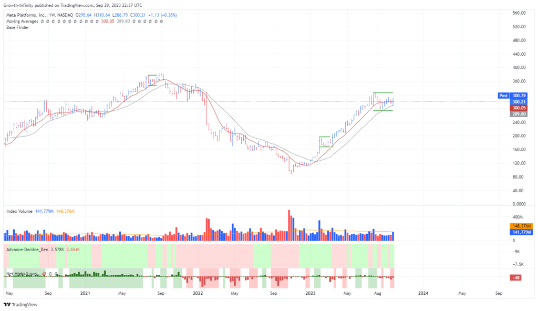Click the gray 289.80 moving average price tag
This screenshot has height=311, width=538.
(x=519, y=113)
